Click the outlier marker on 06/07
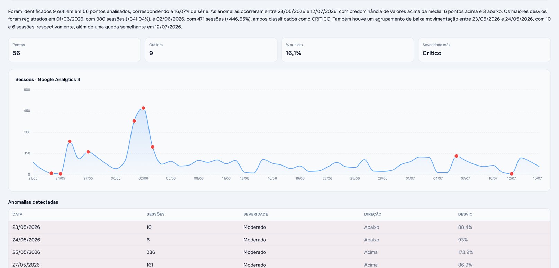This screenshot has width=559, height=268. tap(456, 156)
